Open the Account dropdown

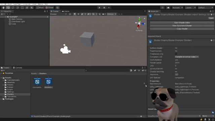coord(178,8)
